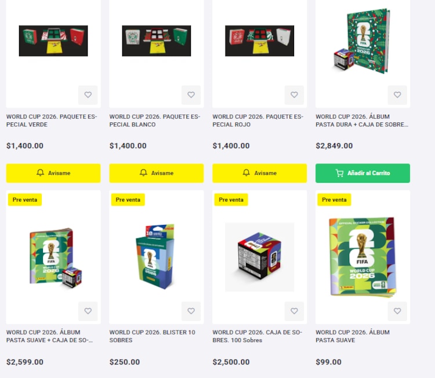Click Avisame for Paquete Especial Verde
This screenshot has width=435, height=378.
pos(53,173)
